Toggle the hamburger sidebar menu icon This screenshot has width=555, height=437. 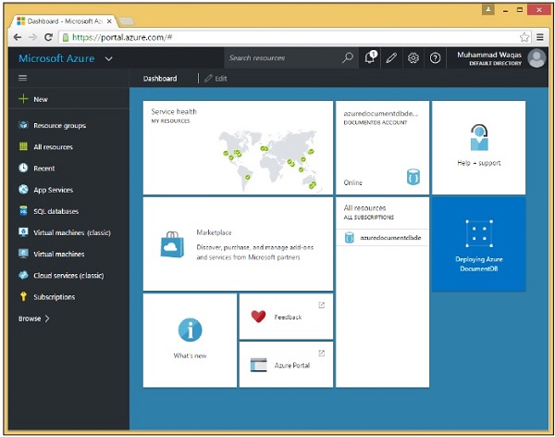[x=22, y=78]
